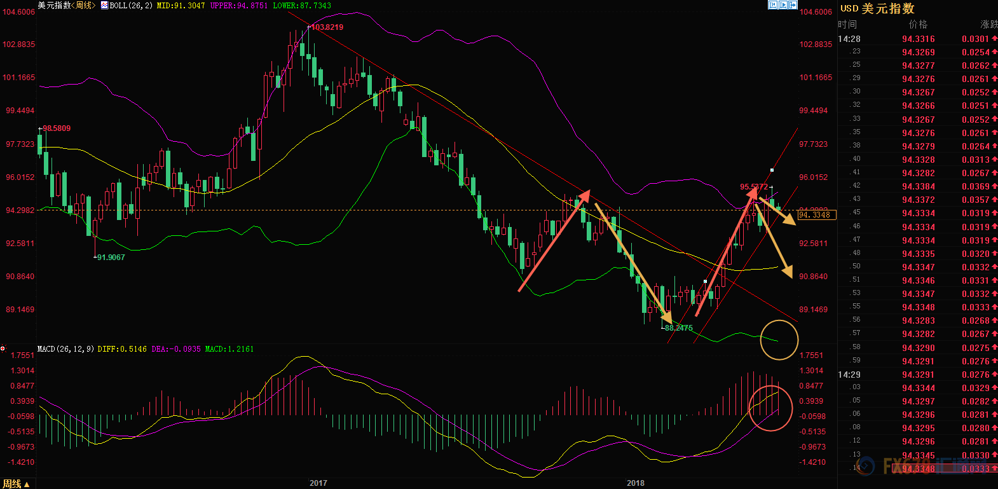Viewport: 998px width, 489px height.
Task: Click the MID:91.3047 value
Action: click(x=181, y=5)
